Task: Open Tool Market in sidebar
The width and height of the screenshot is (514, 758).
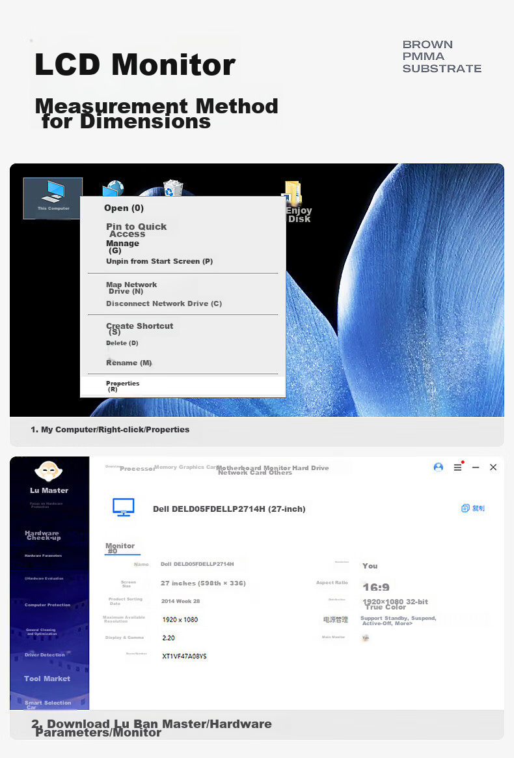Action: tap(47, 679)
